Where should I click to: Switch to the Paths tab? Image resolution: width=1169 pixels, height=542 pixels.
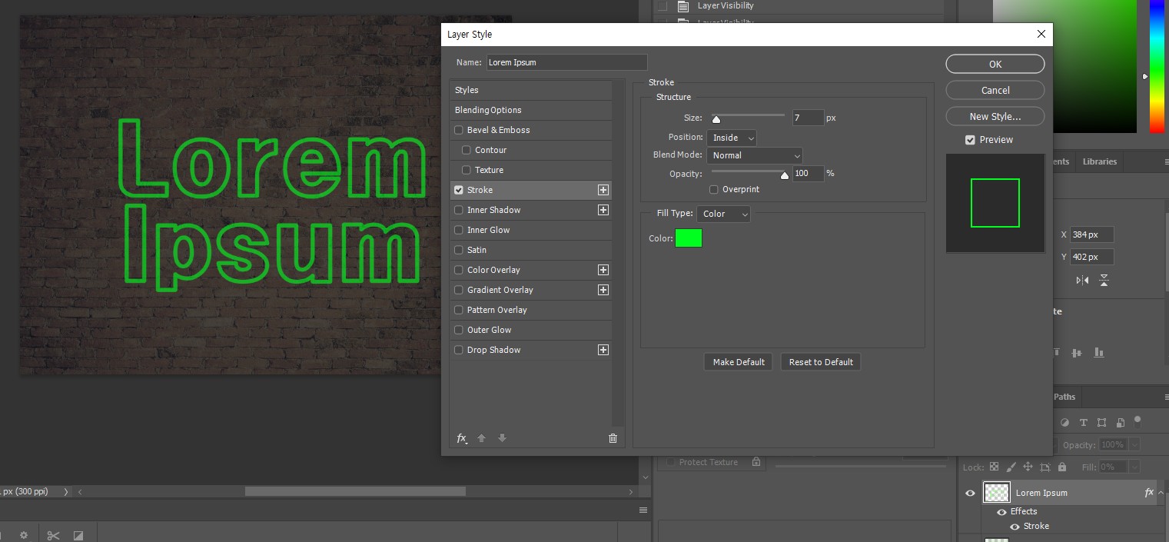[x=1064, y=397]
